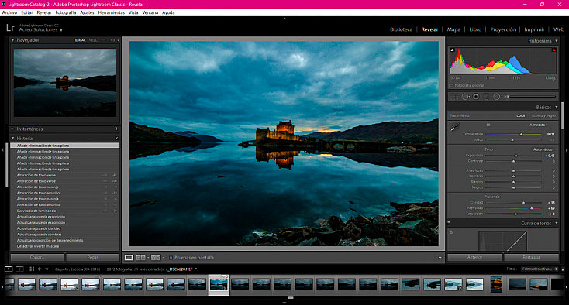
Task: Collapse the Histograma panel
Action: (x=557, y=41)
